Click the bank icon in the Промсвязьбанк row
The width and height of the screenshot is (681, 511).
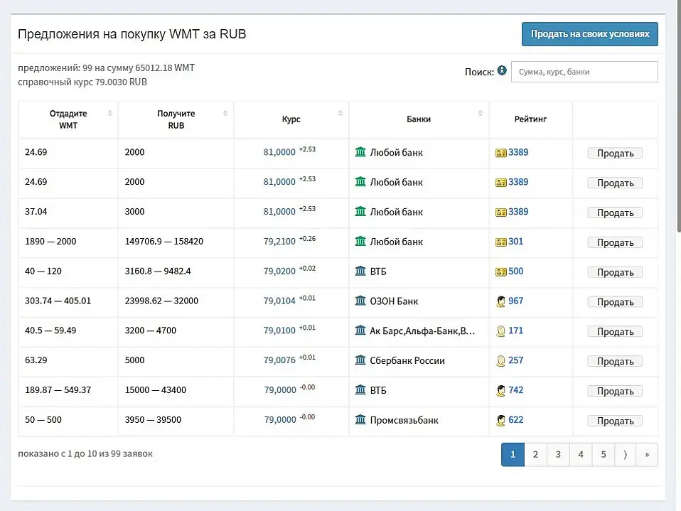tap(360, 419)
